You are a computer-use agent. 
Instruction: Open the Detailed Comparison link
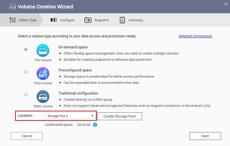(195, 36)
